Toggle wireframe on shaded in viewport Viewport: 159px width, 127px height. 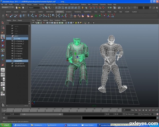[71, 23]
